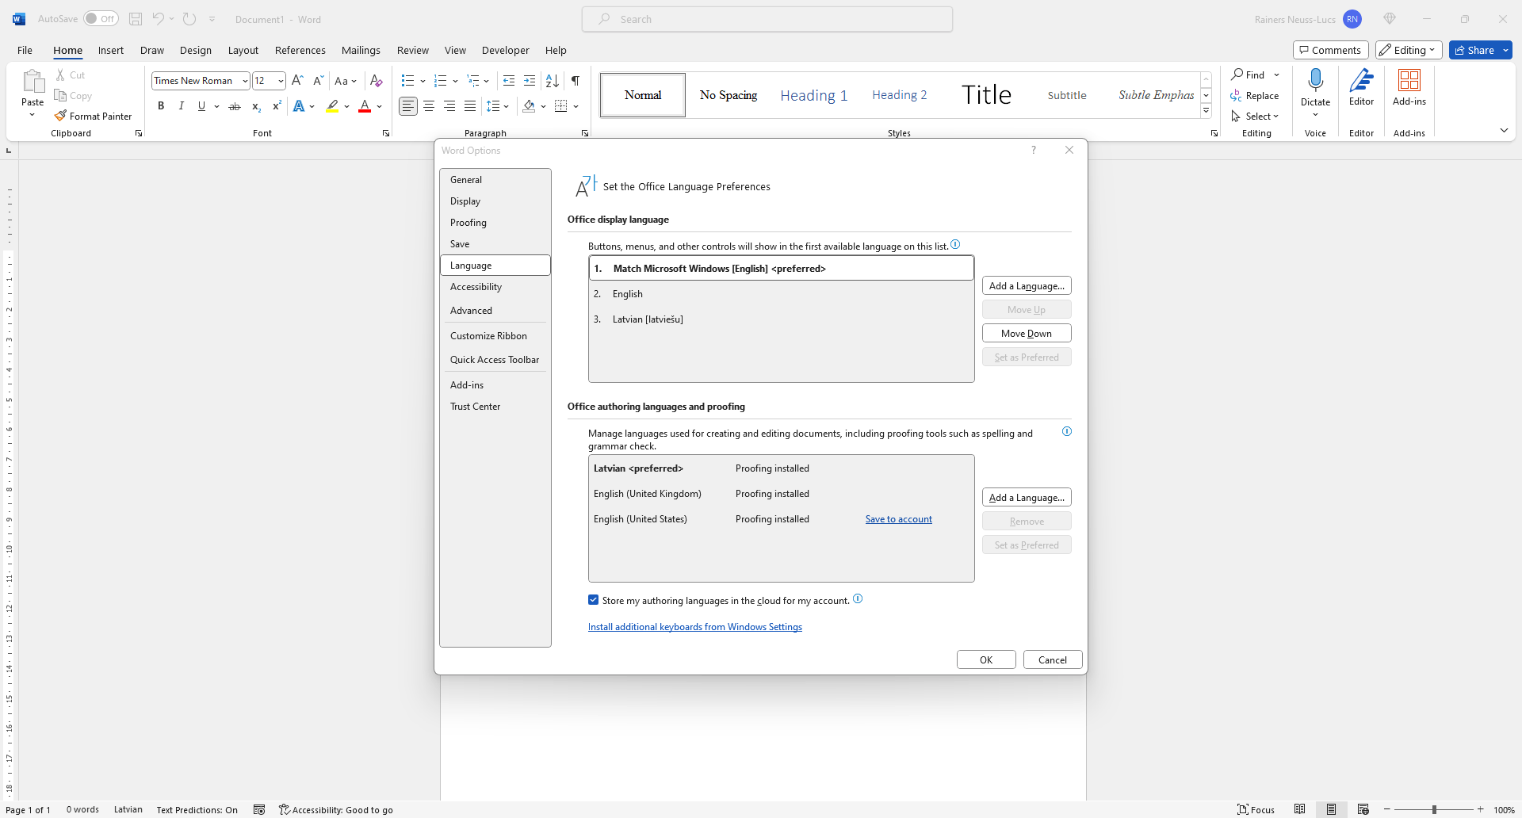The width and height of the screenshot is (1522, 818).
Task: Click the Latvian language indicator in status bar
Action: pyautogui.click(x=128, y=809)
